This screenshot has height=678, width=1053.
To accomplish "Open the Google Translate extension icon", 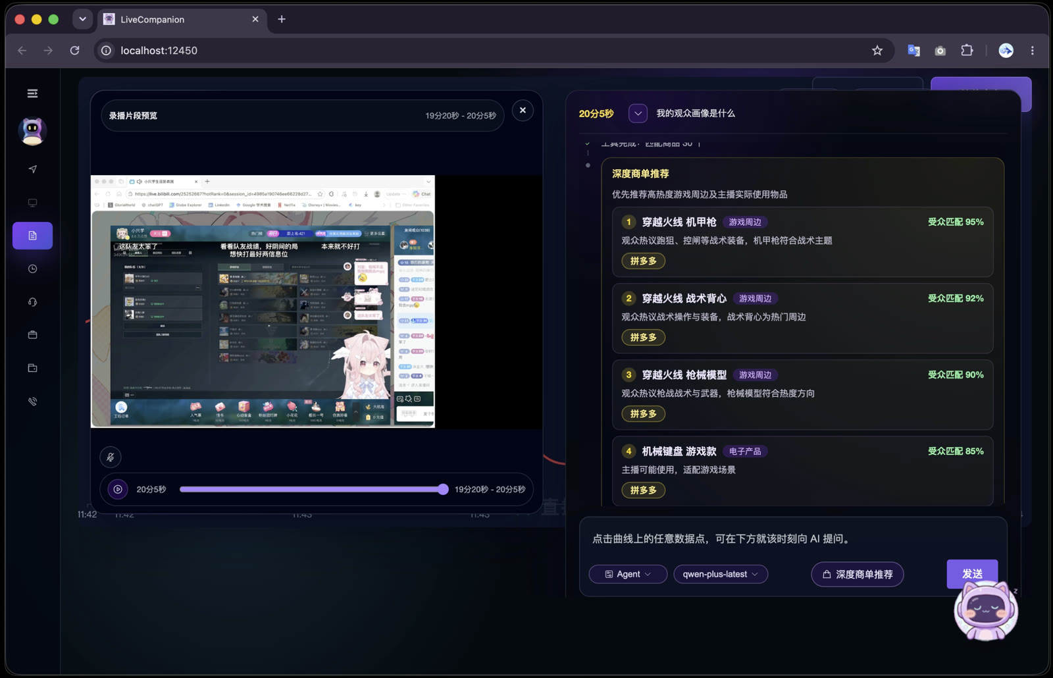I will pyautogui.click(x=913, y=51).
